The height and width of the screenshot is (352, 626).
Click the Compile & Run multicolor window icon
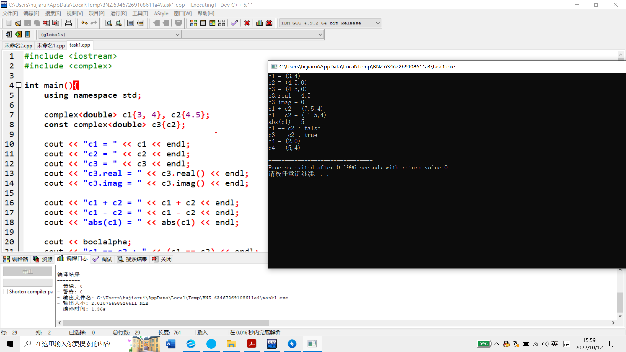[212, 23]
